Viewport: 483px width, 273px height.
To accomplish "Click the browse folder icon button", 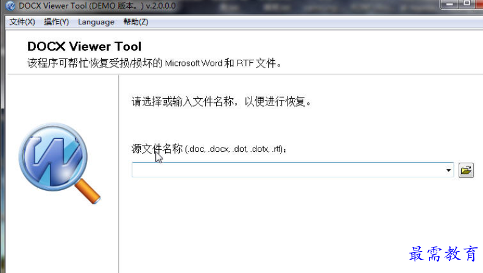I will coord(466,170).
